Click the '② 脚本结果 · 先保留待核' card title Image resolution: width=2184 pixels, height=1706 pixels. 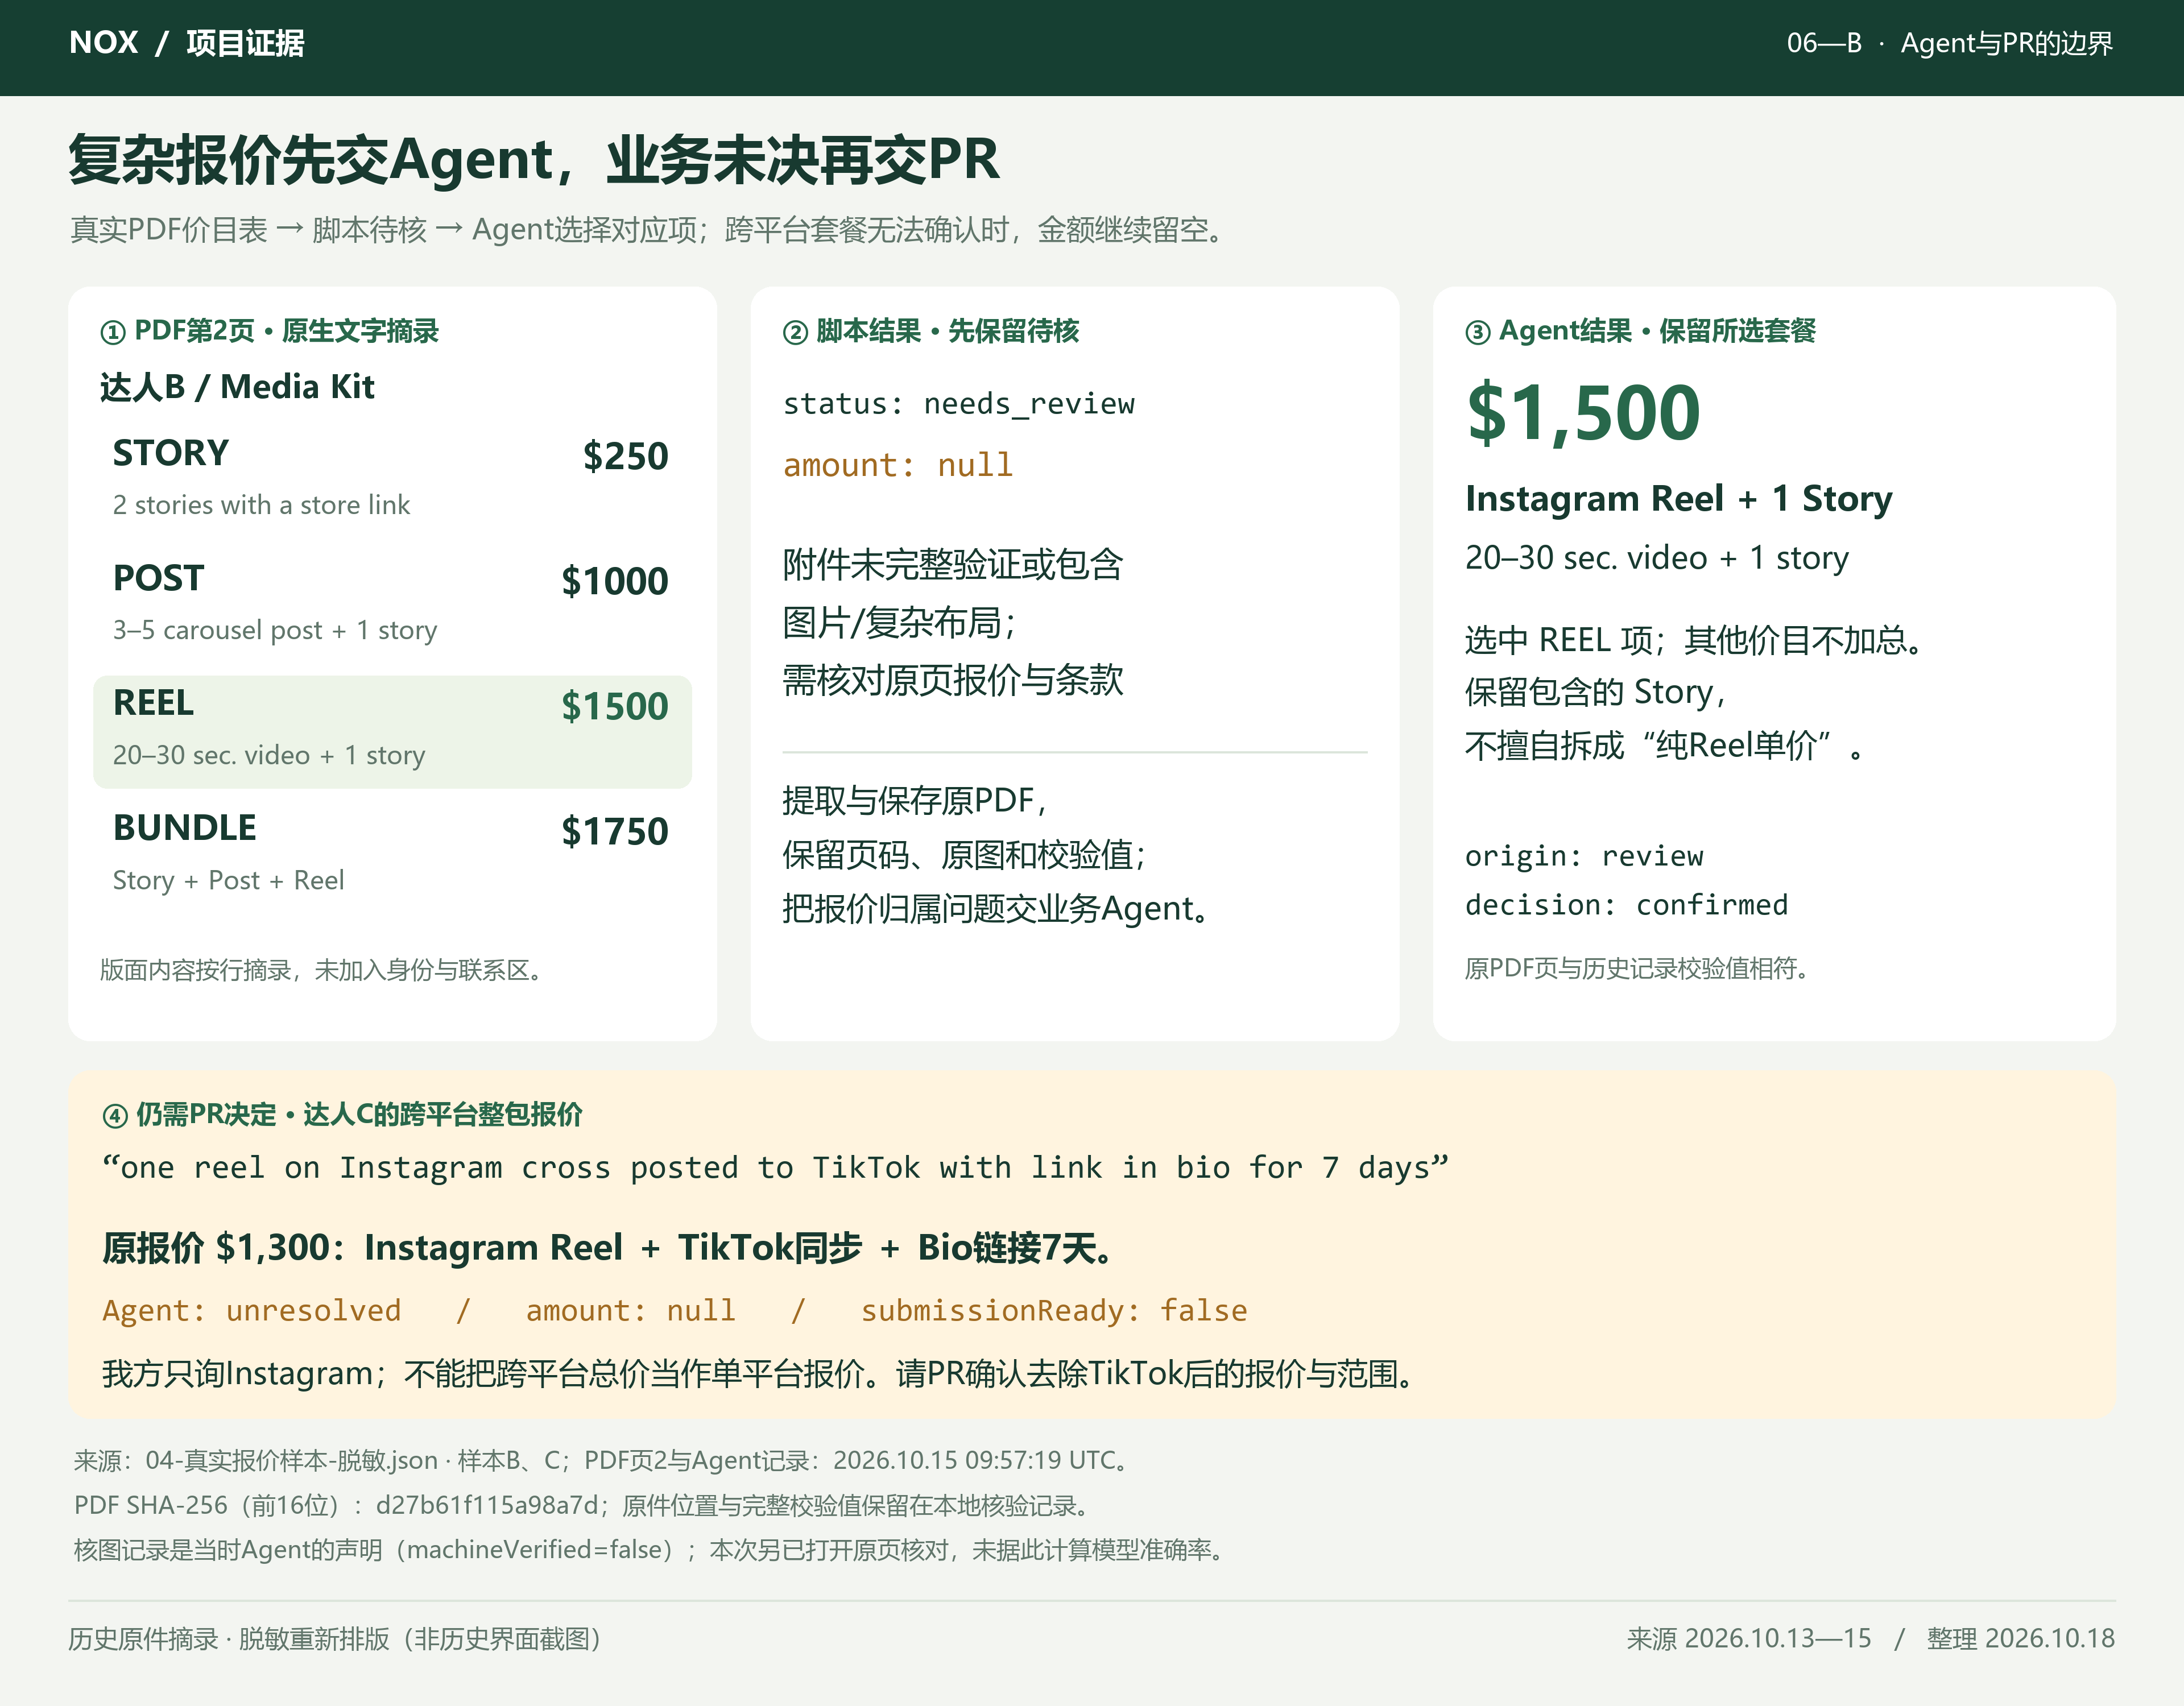point(931,331)
